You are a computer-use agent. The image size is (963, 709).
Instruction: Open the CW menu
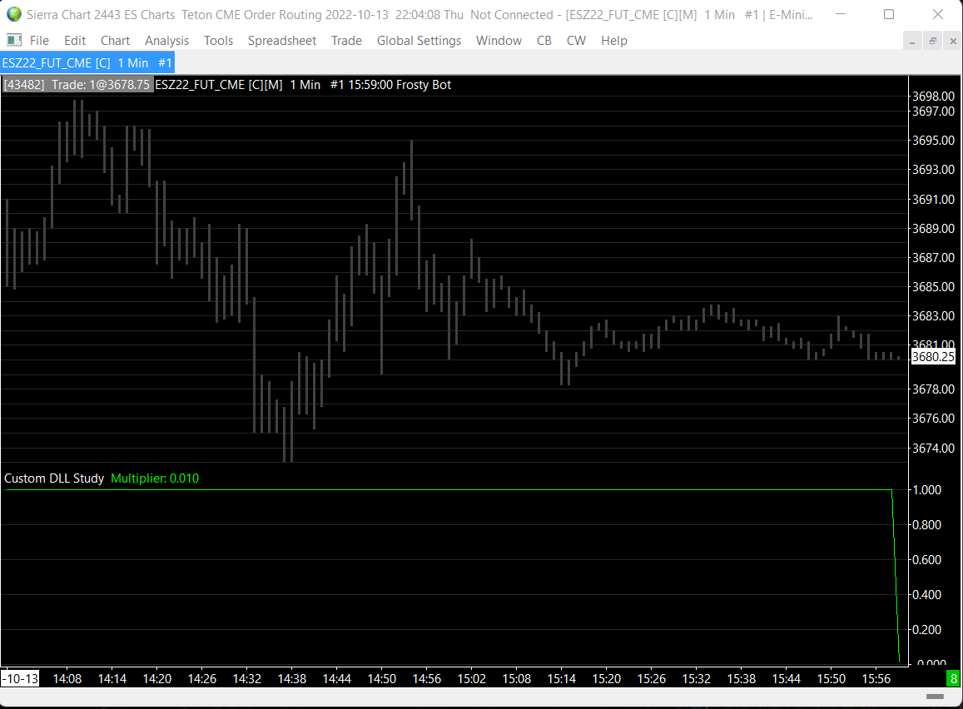coord(576,41)
